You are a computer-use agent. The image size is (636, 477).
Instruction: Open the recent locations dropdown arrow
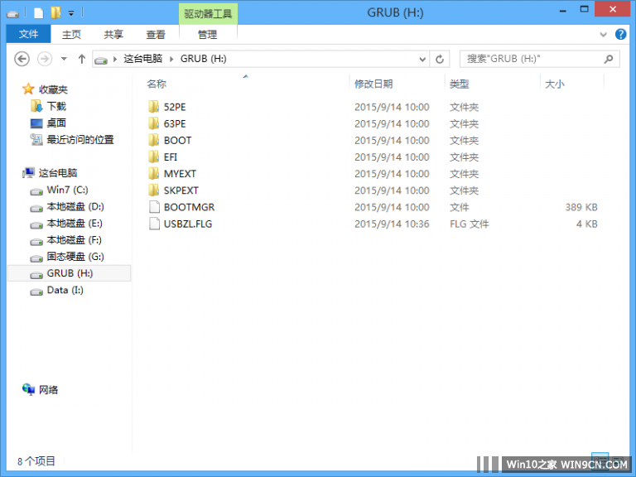click(x=64, y=59)
